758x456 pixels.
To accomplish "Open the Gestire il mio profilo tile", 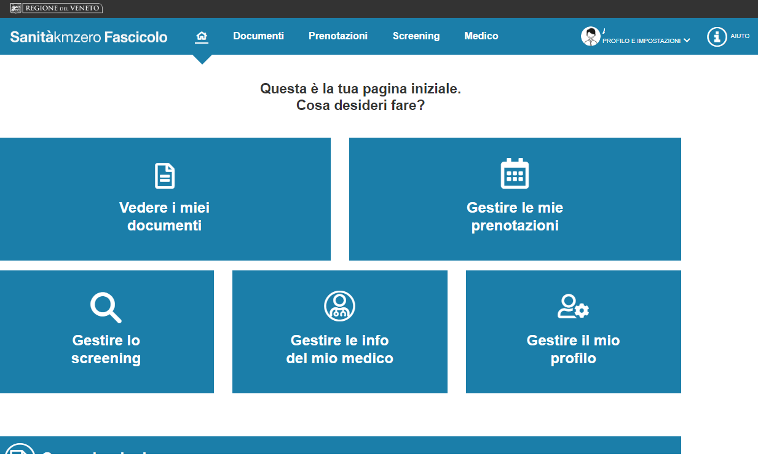I will pyautogui.click(x=574, y=332).
